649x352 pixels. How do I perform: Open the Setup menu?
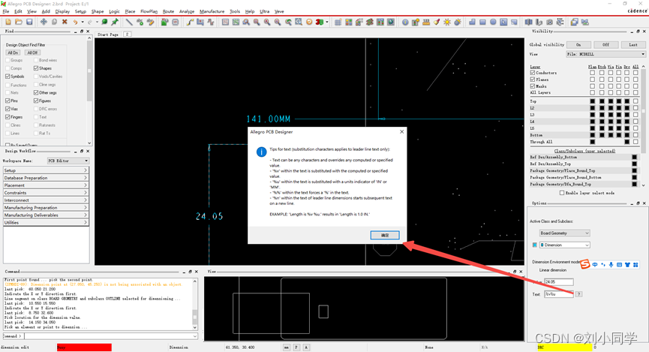(80, 11)
